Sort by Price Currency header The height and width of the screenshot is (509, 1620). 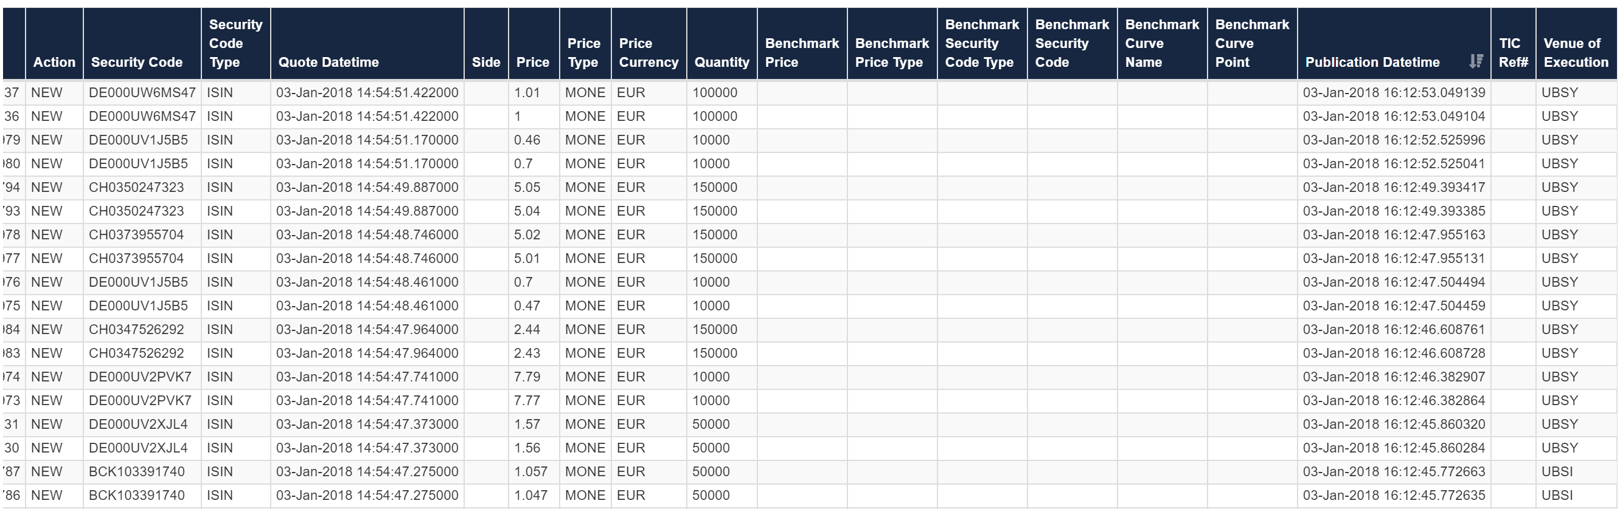(649, 43)
